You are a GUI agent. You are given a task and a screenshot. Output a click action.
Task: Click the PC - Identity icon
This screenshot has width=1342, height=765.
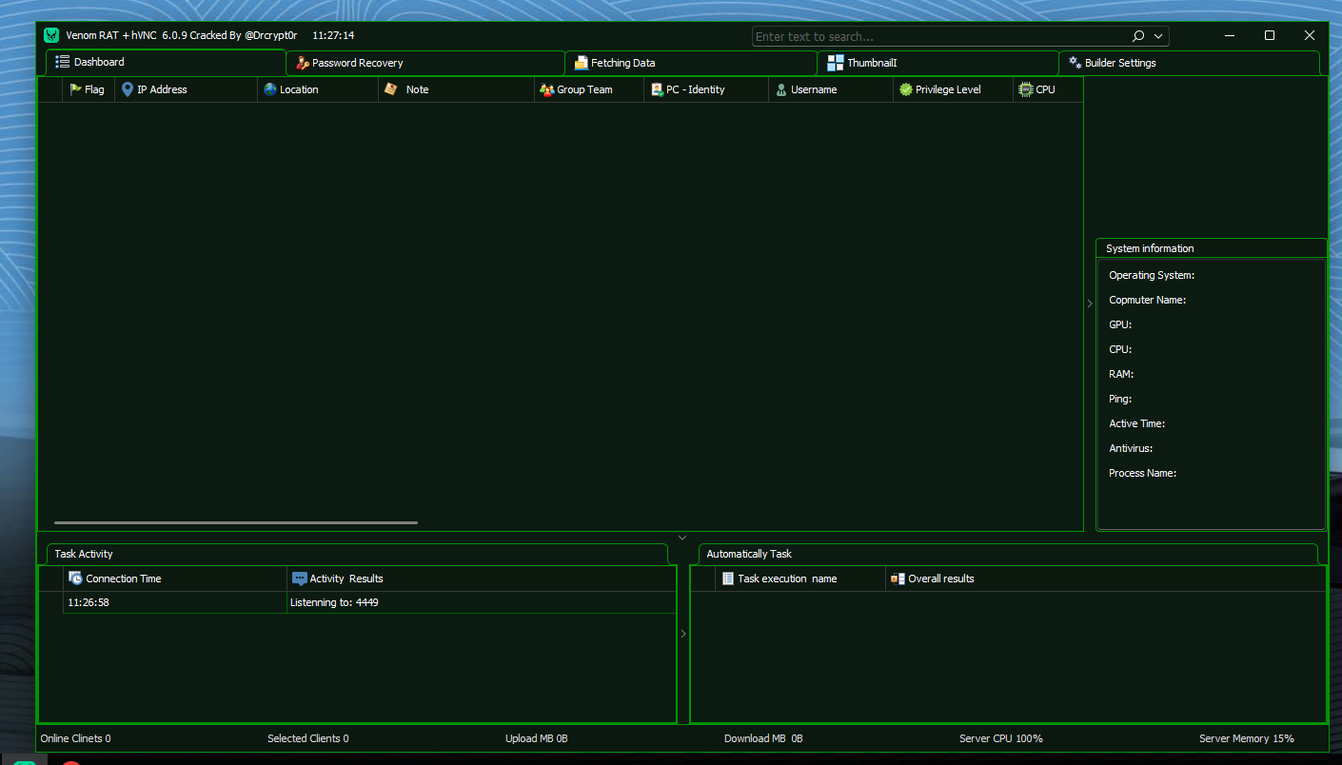point(656,88)
